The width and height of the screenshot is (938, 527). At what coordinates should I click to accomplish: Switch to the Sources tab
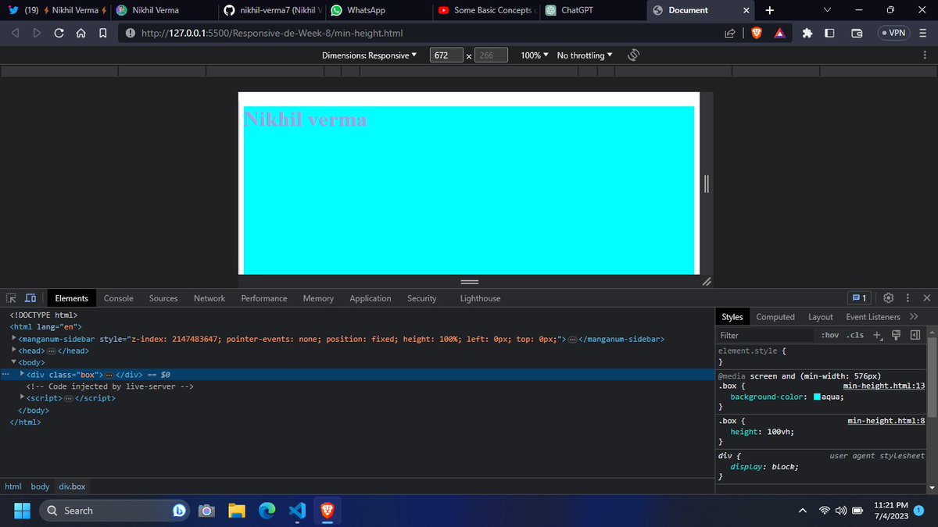pos(163,298)
